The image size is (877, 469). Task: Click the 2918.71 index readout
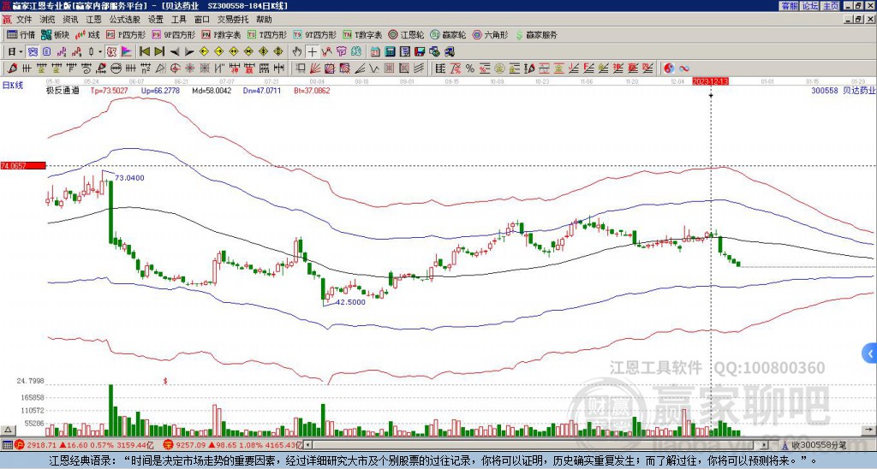coord(42,445)
